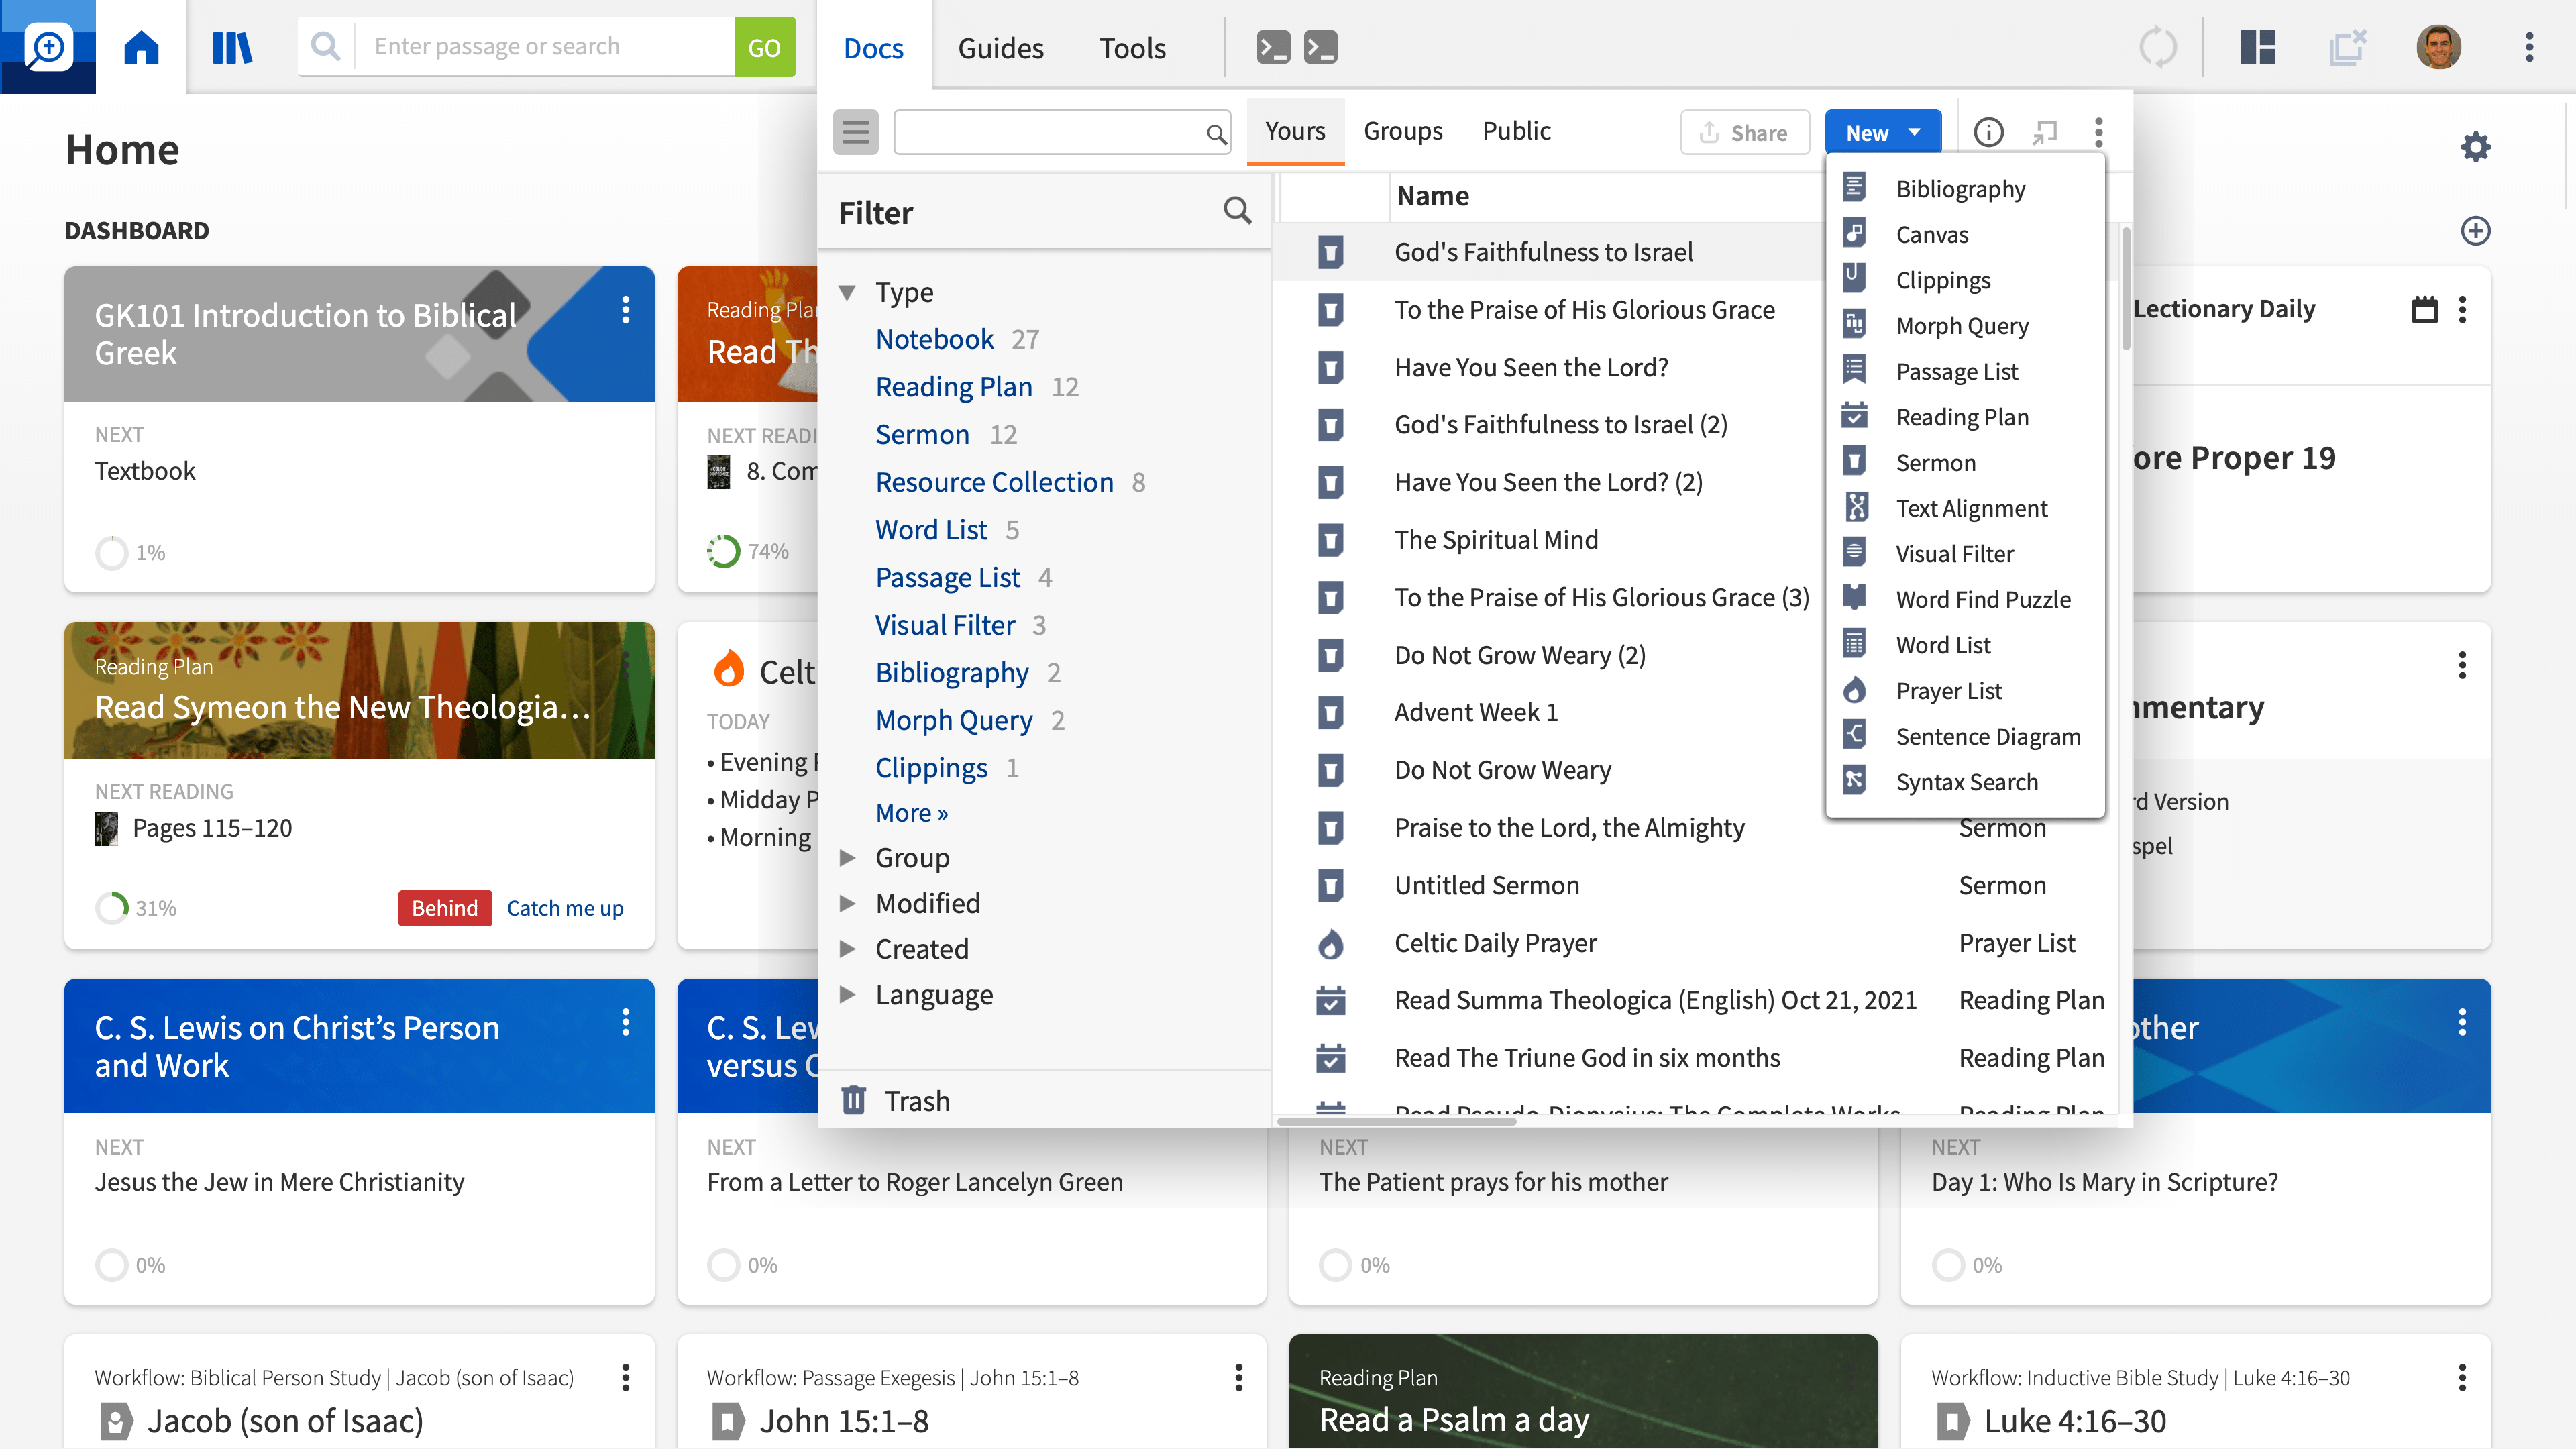Click the sync refresh icon

(2157, 47)
